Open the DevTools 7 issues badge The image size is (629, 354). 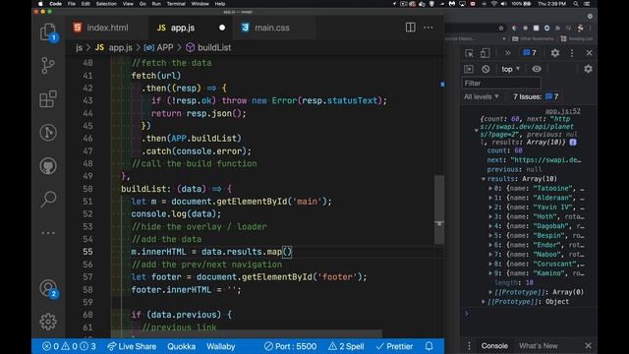tap(530, 53)
